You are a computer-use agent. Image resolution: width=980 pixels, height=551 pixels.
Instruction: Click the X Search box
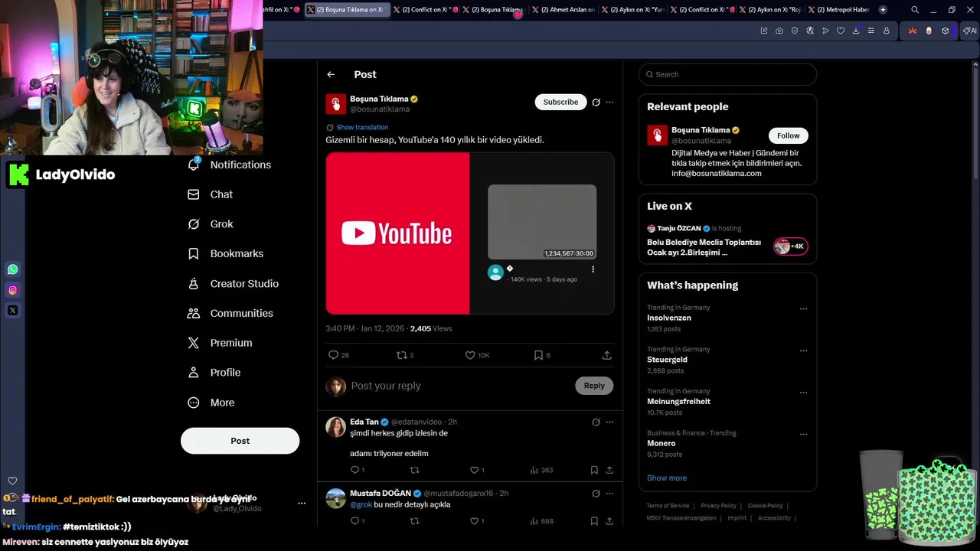click(x=727, y=74)
